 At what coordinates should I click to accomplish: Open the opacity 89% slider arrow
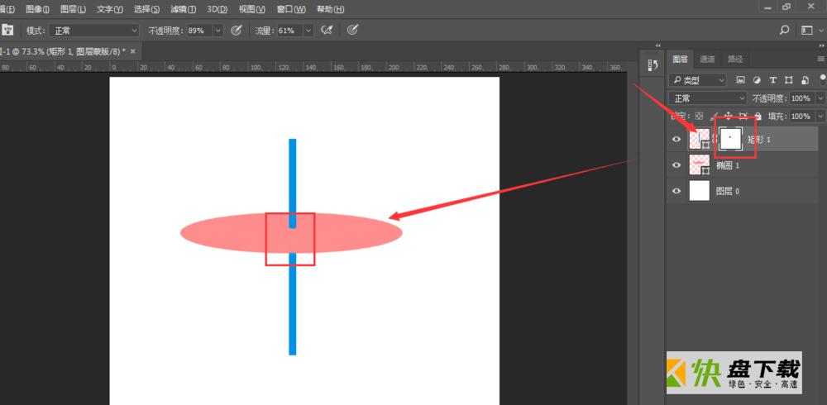218,31
